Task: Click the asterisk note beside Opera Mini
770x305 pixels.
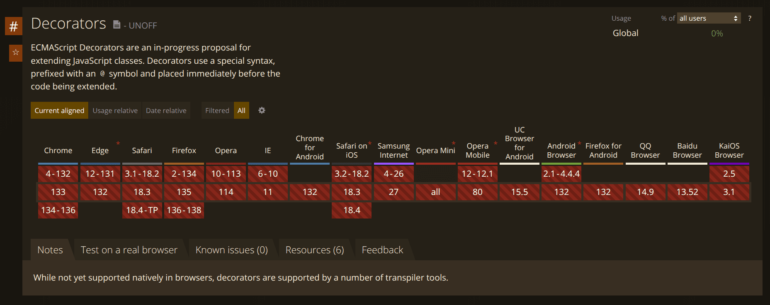Action: (x=454, y=144)
